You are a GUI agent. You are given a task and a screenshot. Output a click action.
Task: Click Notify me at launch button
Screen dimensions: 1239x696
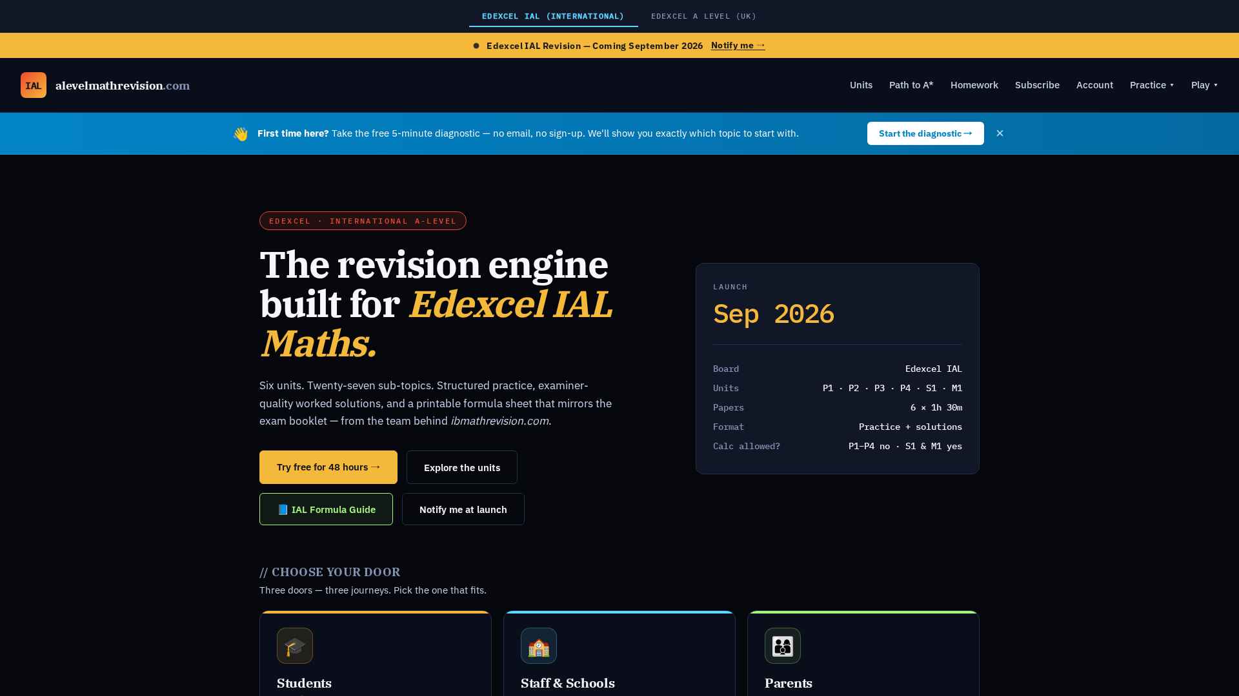pos(463,509)
